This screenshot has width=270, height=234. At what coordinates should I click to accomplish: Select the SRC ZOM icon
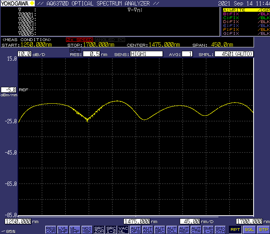99,229
